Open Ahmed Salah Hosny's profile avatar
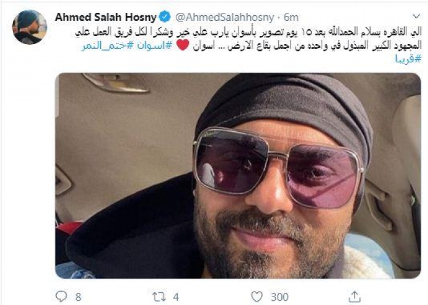Screen dimensions: 428x305 pyautogui.click(x=29, y=28)
